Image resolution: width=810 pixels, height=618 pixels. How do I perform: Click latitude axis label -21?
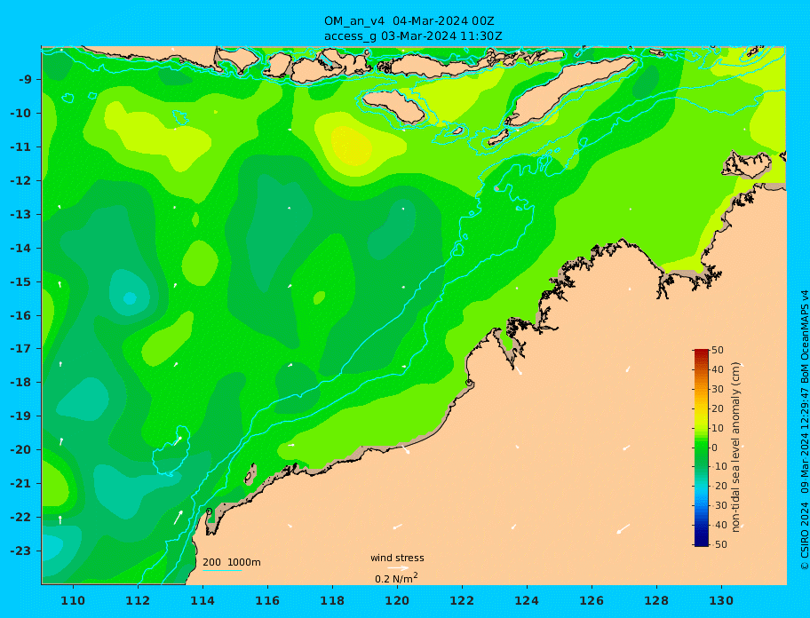[20, 484]
